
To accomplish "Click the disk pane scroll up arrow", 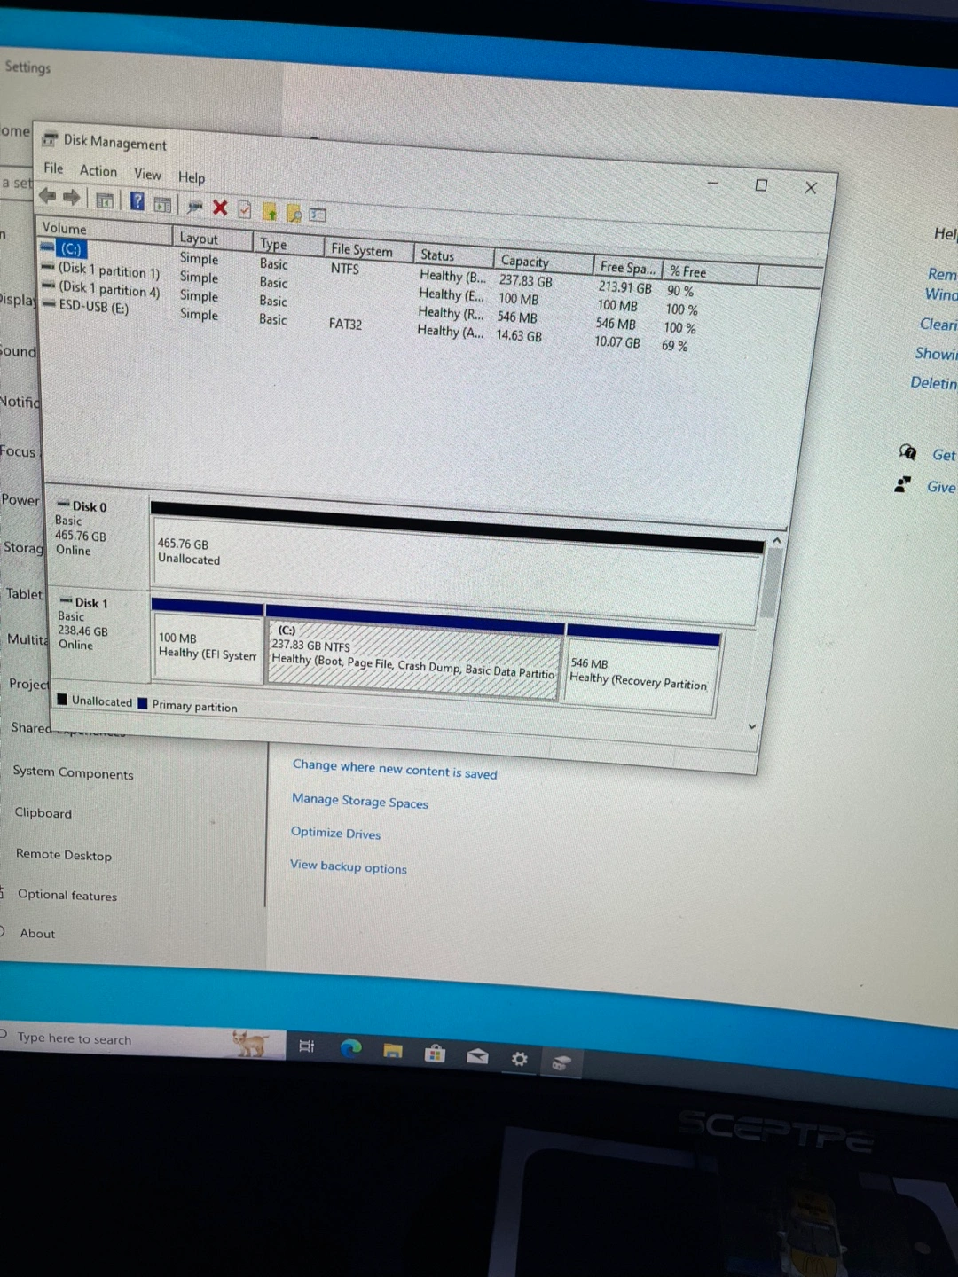I will tap(777, 540).
